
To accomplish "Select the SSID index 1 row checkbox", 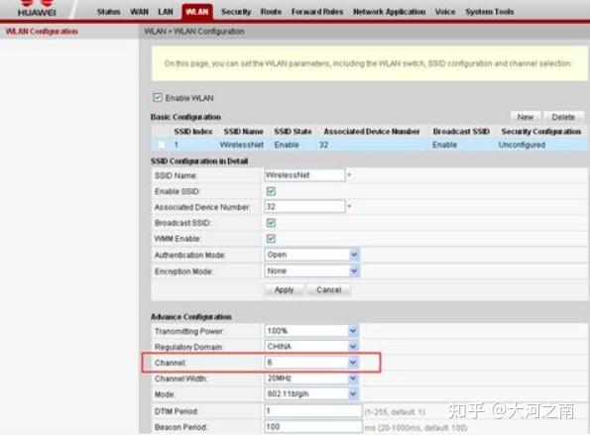I will 162,145.
